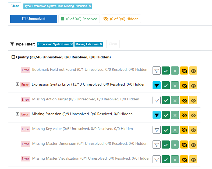This screenshot has width=212, height=169.
Task: Select the Unresolved button
Action: pyautogui.click(x=34, y=19)
